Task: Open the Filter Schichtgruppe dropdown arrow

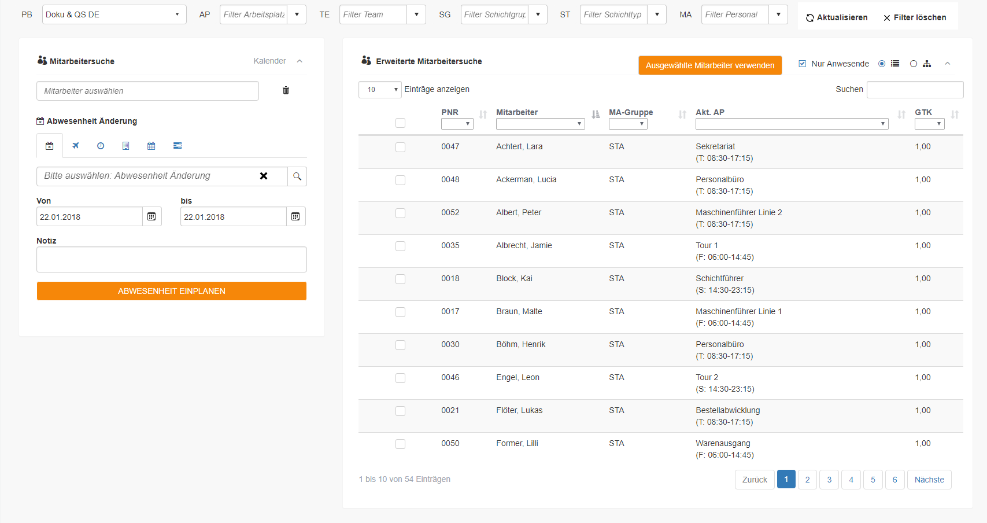Action: (x=538, y=14)
